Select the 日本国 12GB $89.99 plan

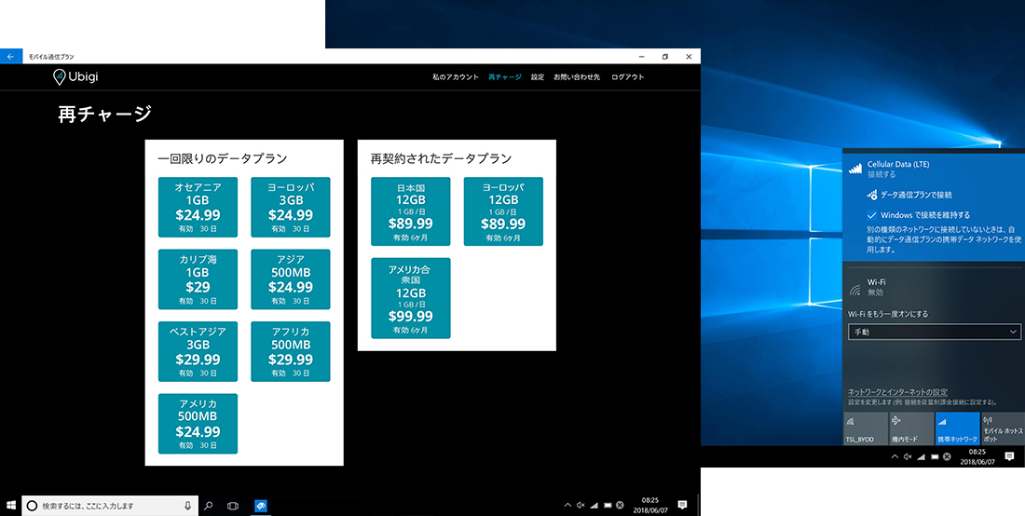pyautogui.click(x=411, y=211)
